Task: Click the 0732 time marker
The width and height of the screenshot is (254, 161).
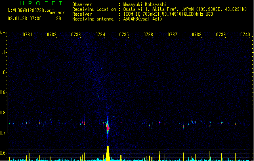Action: (52, 34)
